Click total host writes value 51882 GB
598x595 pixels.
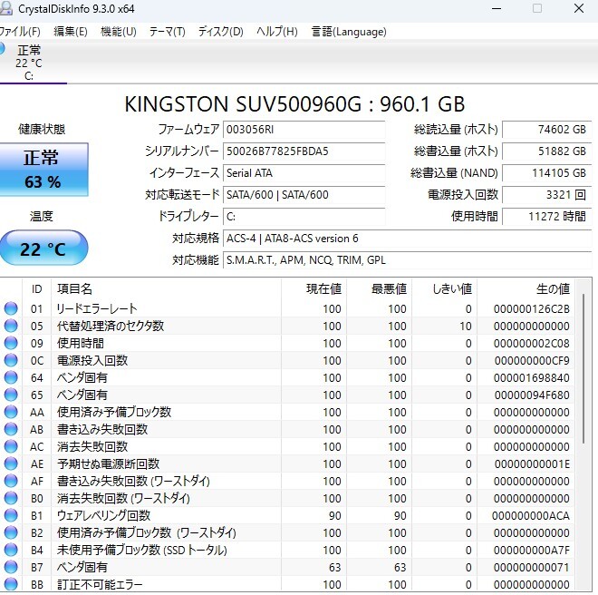pos(547,151)
